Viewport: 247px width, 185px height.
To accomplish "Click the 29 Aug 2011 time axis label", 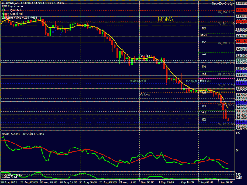I will [9, 183].
